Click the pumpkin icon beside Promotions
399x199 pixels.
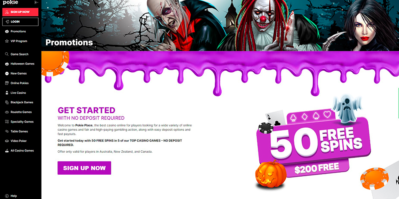(x=7, y=31)
